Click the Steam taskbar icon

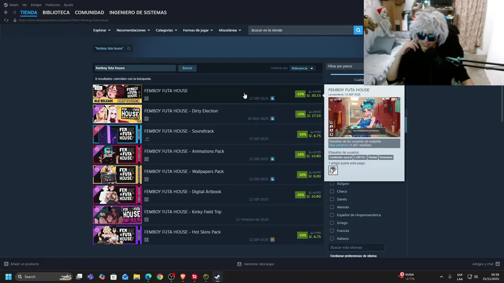click(x=217, y=277)
